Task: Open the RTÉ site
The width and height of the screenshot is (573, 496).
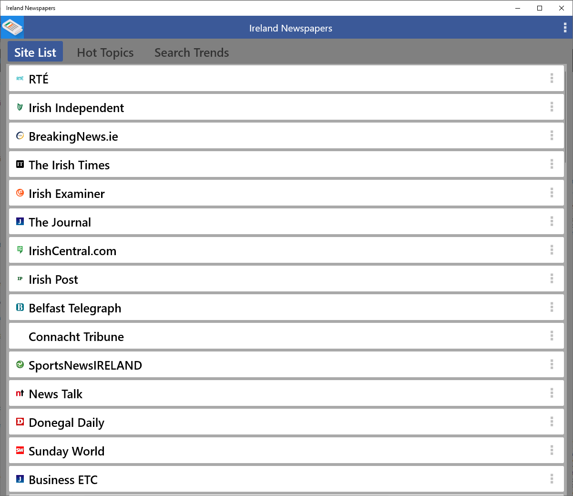Action: 286,78
